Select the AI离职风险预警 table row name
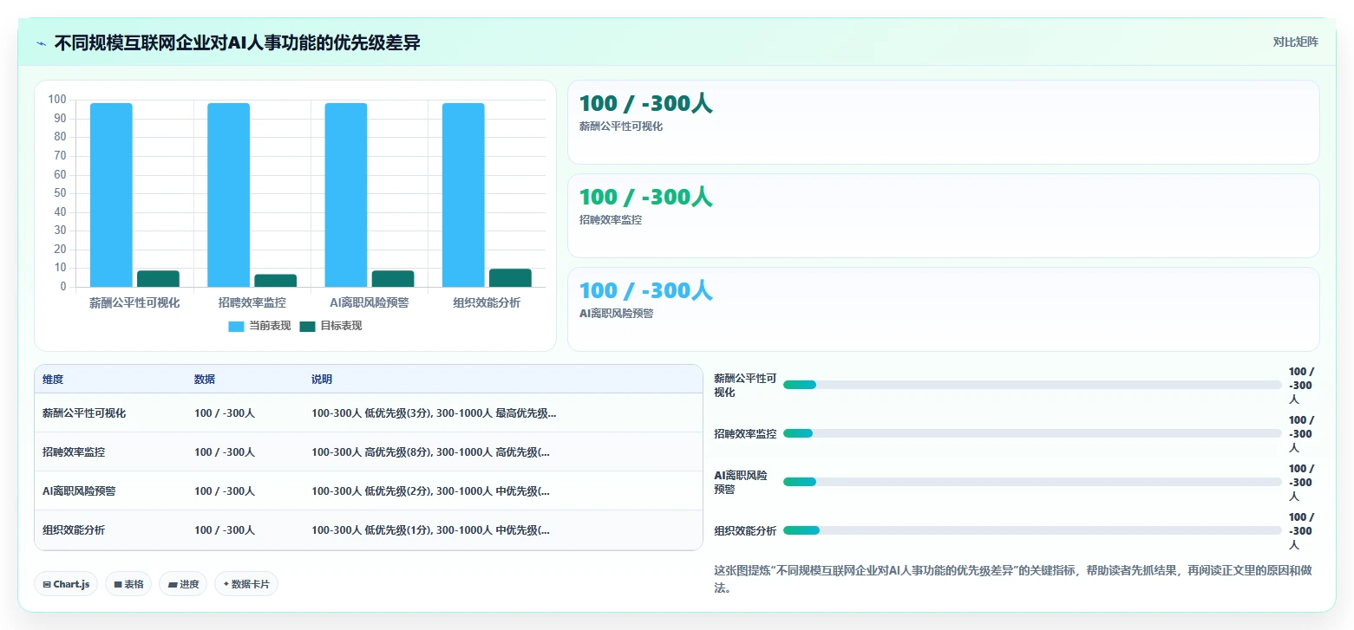This screenshot has width=1354, height=630. pyautogui.click(x=79, y=491)
